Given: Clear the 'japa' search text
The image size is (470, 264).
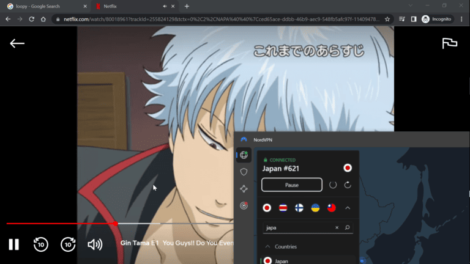Looking at the screenshot, I should coord(337,228).
